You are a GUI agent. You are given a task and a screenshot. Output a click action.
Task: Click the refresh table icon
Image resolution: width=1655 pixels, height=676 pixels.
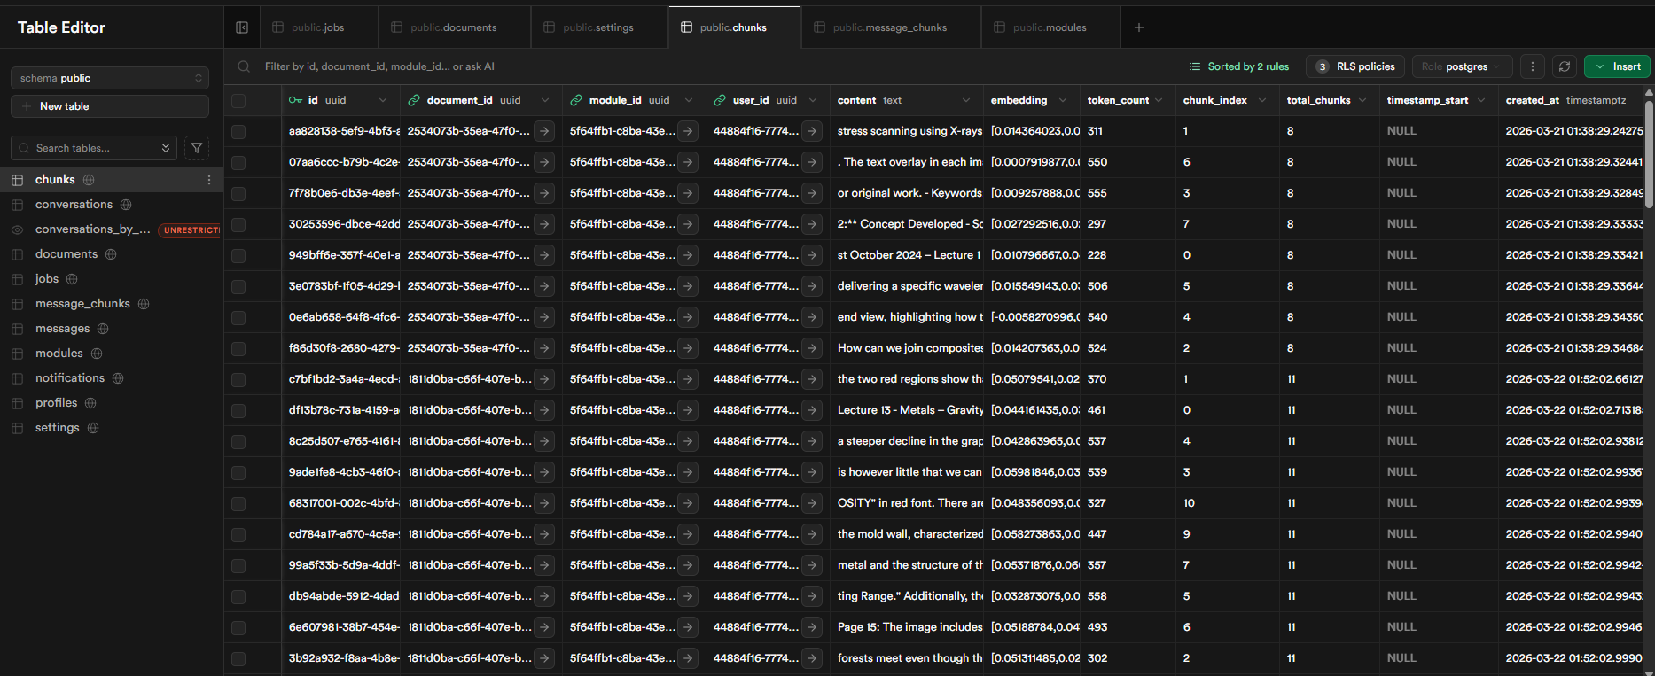pos(1565,66)
